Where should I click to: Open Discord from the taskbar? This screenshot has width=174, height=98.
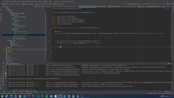point(51,96)
